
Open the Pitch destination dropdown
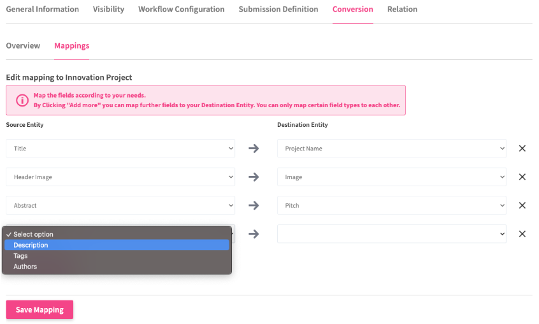tap(391, 205)
